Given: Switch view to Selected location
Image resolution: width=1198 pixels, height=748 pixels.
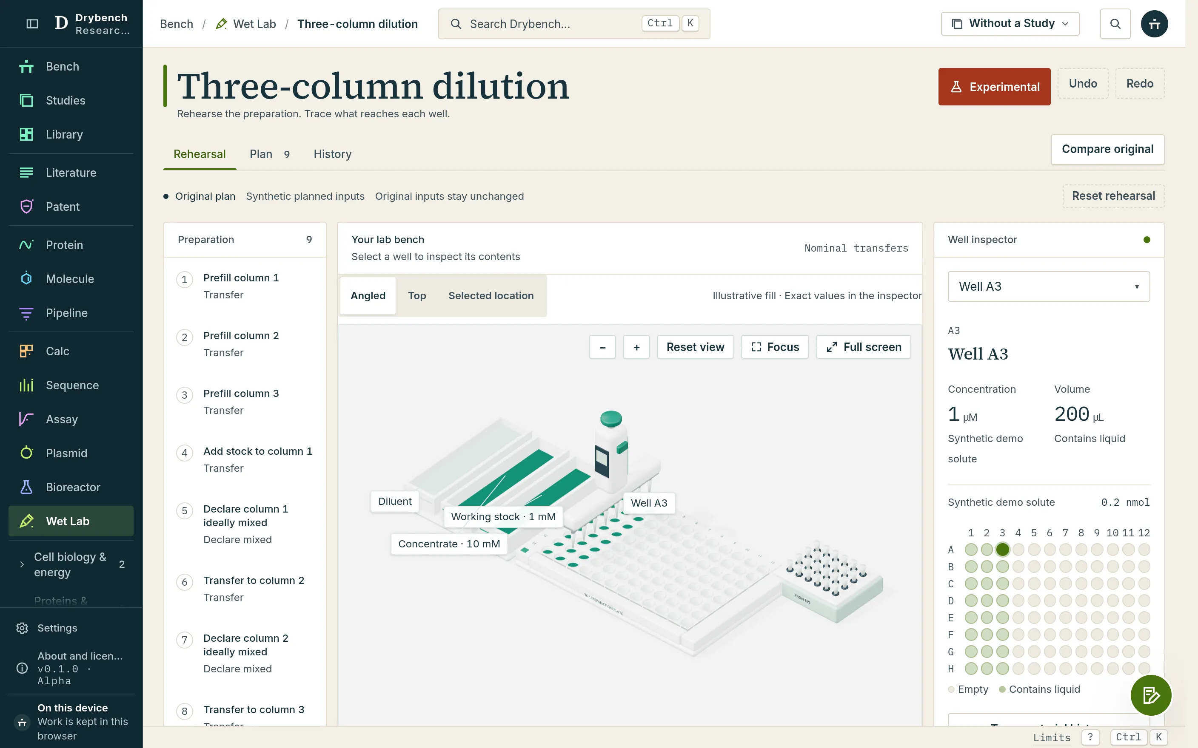Looking at the screenshot, I should click(491, 295).
